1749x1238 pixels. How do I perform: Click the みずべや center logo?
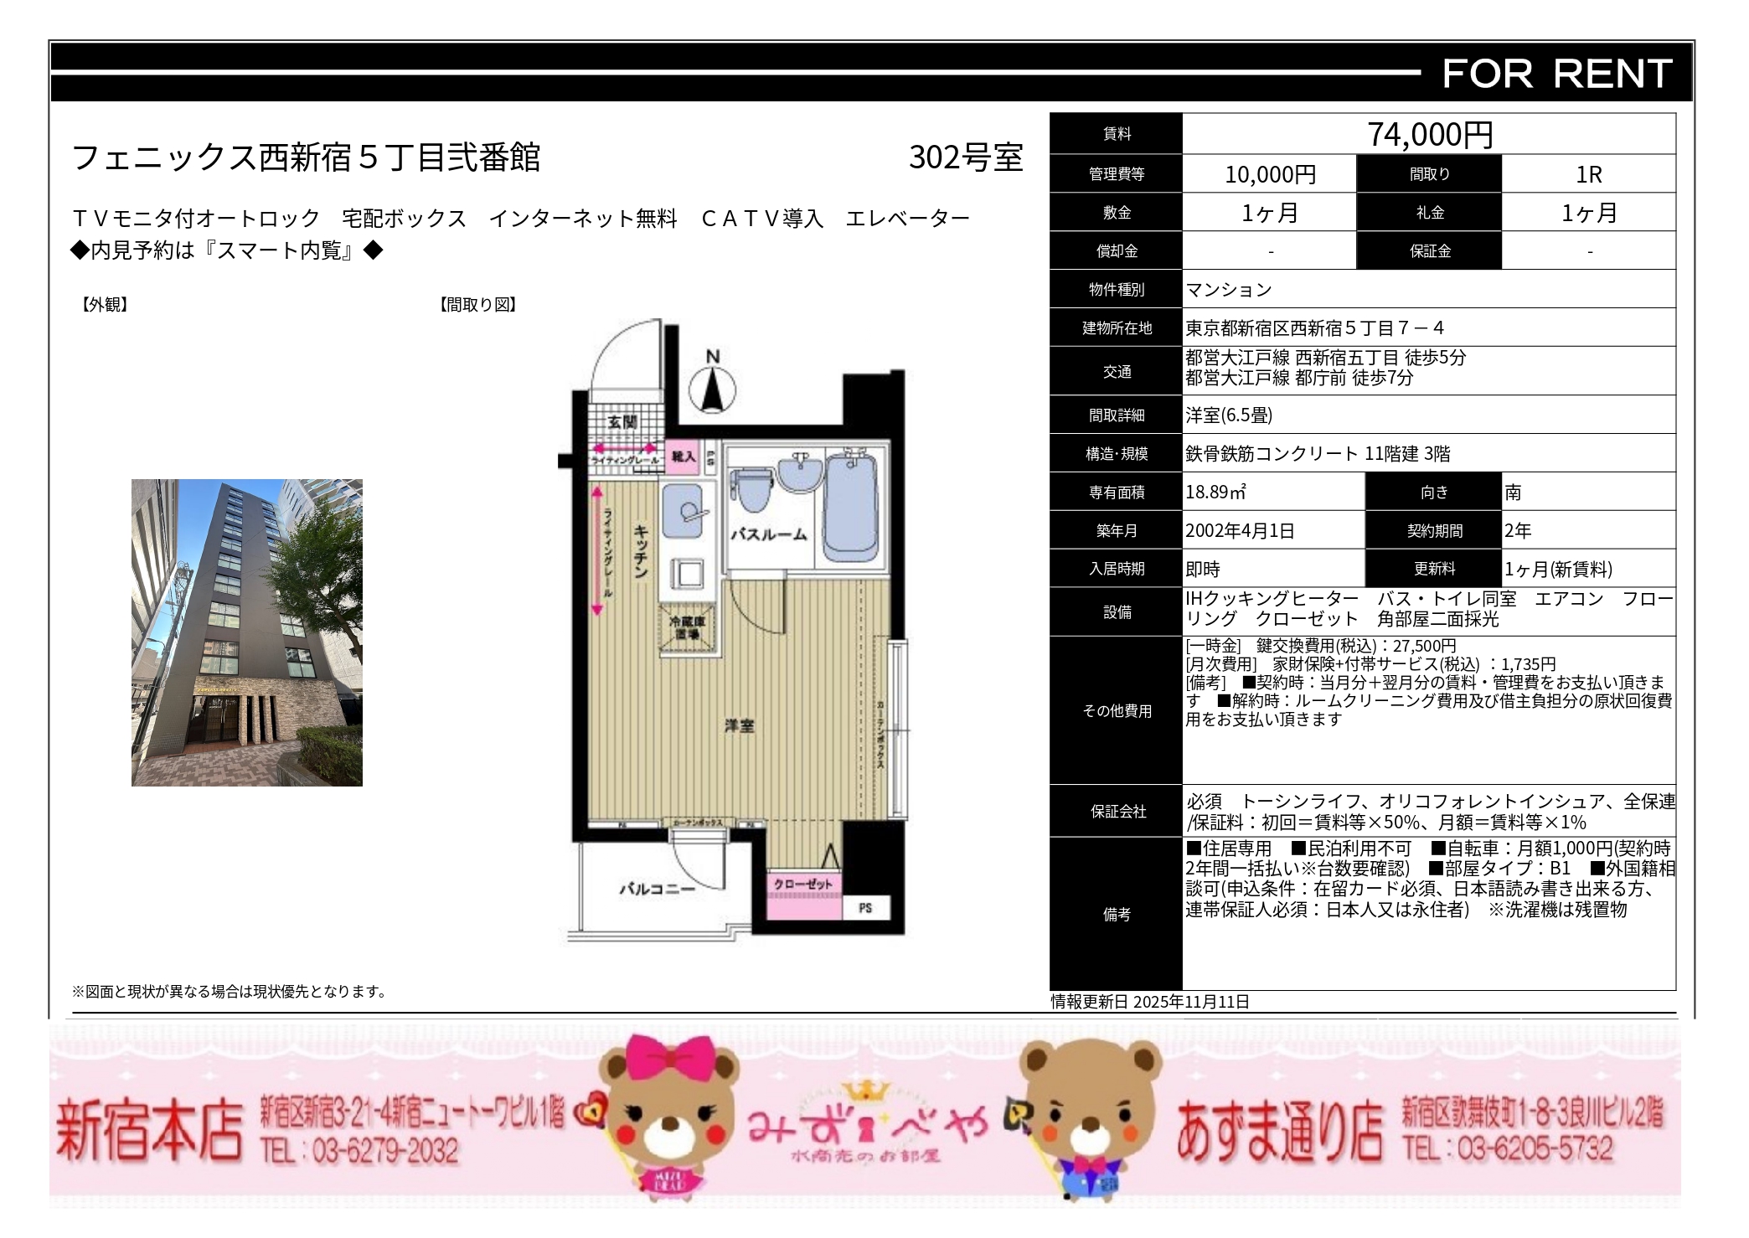pyautogui.click(x=867, y=1127)
